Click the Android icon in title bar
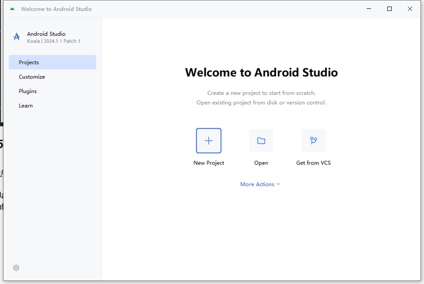 tap(12, 9)
